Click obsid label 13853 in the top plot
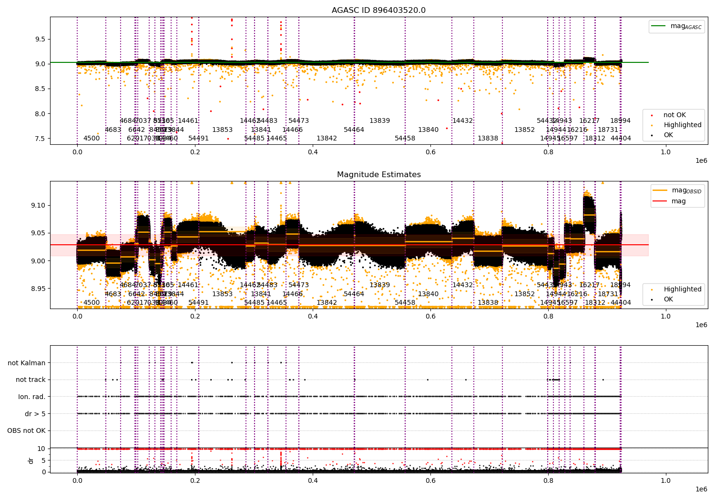The width and height of the screenshot is (715, 500). point(223,130)
